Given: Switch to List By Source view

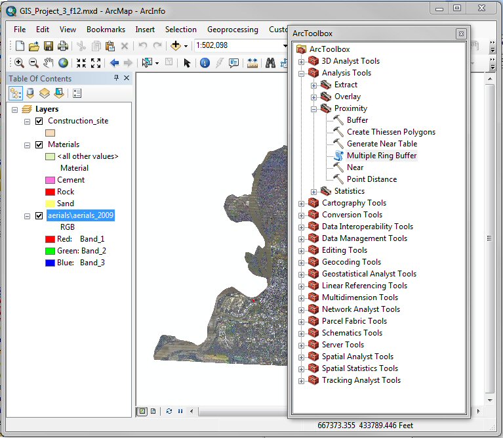Looking at the screenshot, I should point(30,93).
